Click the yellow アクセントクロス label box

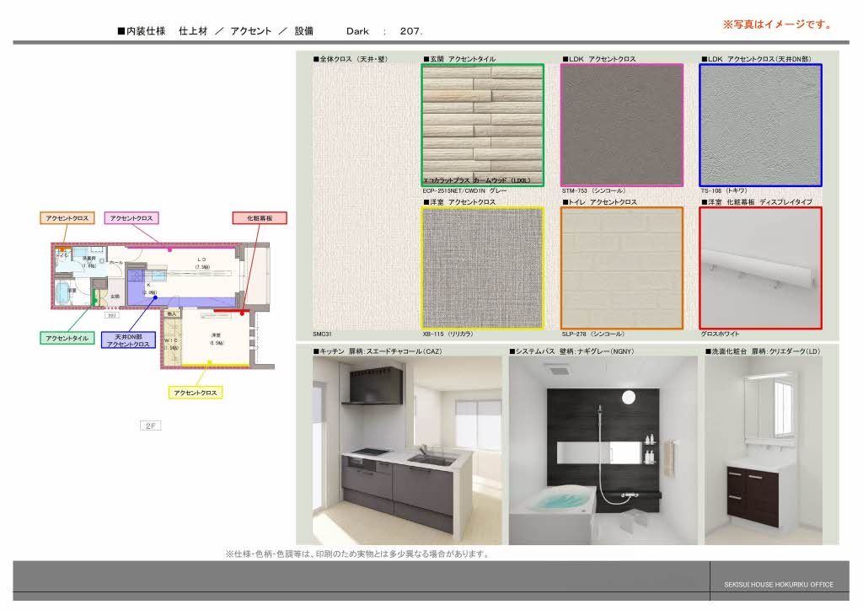click(x=196, y=393)
